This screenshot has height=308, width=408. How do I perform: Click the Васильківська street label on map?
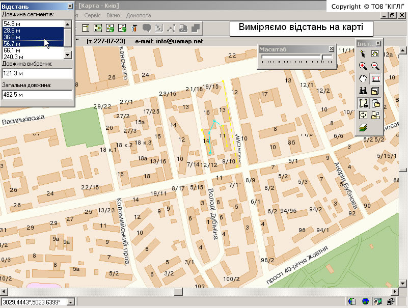tap(23, 120)
